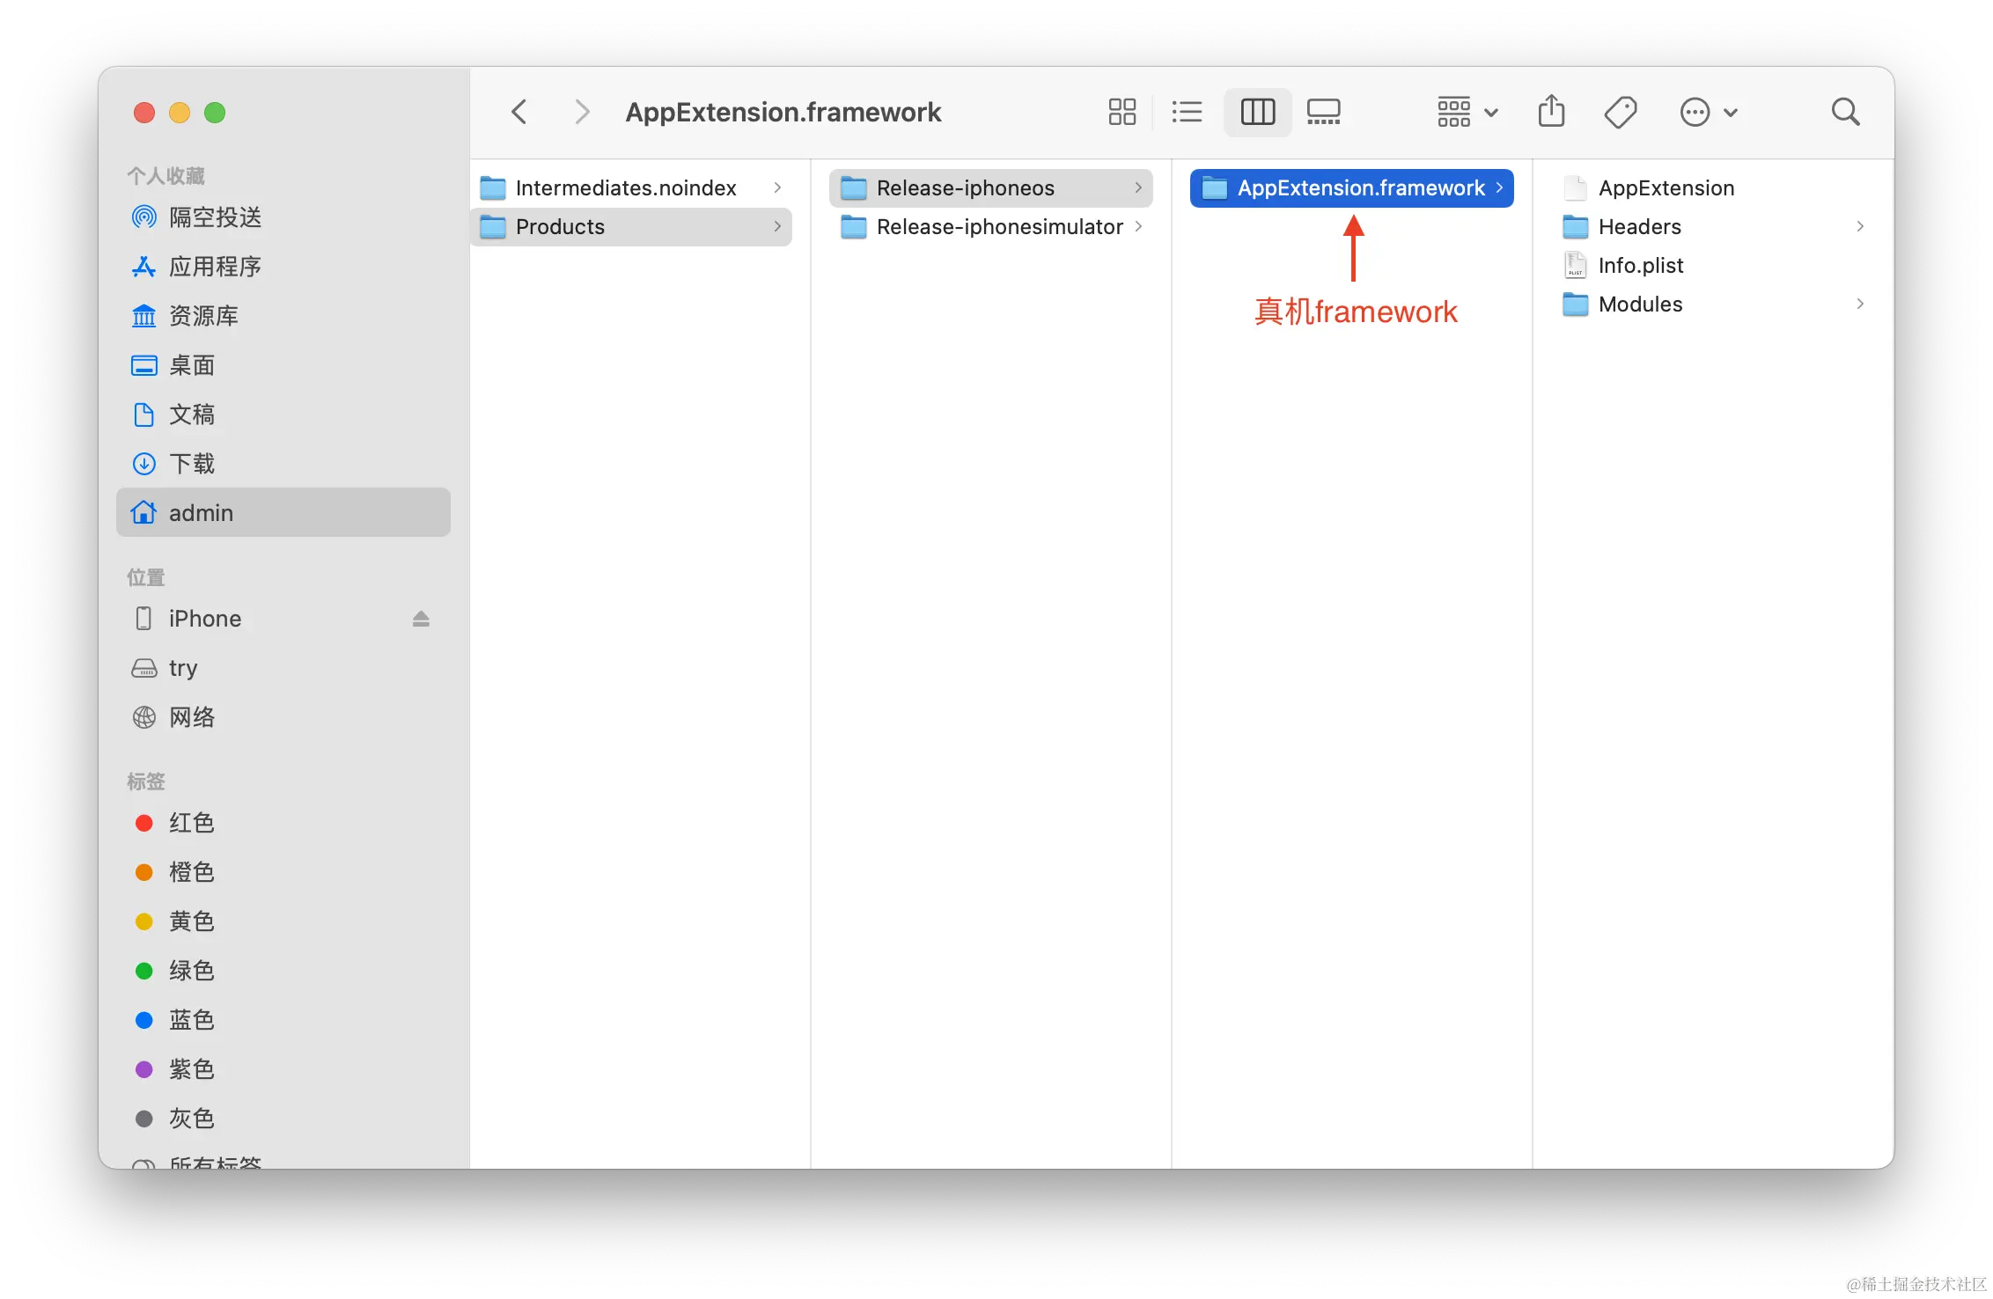1993x1299 pixels.
Task: Select the Intermediates.noindex folder
Action: click(625, 188)
